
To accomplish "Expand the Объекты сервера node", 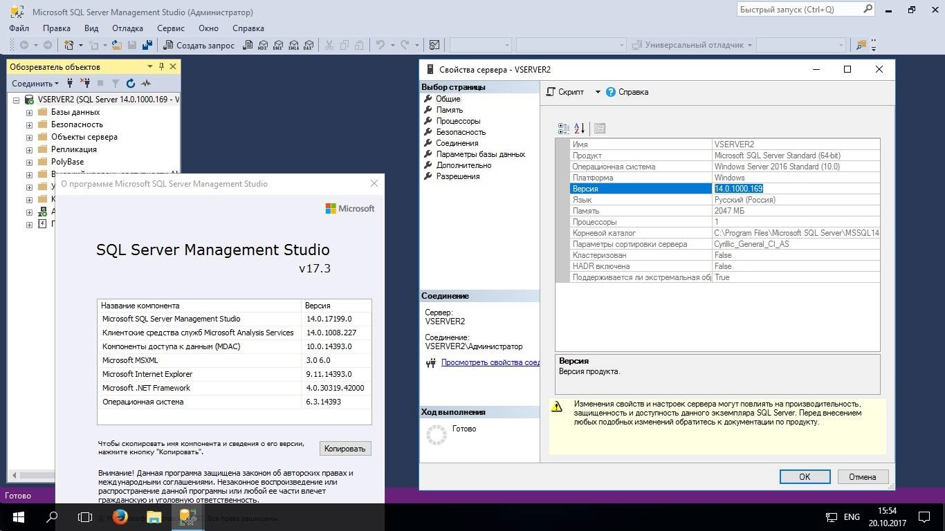I will click(29, 137).
